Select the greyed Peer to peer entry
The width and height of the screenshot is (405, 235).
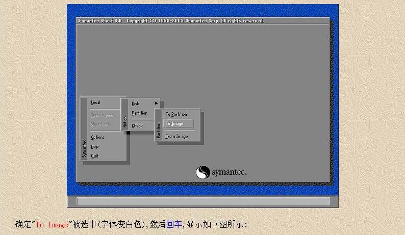pyautogui.click(x=102, y=115)
